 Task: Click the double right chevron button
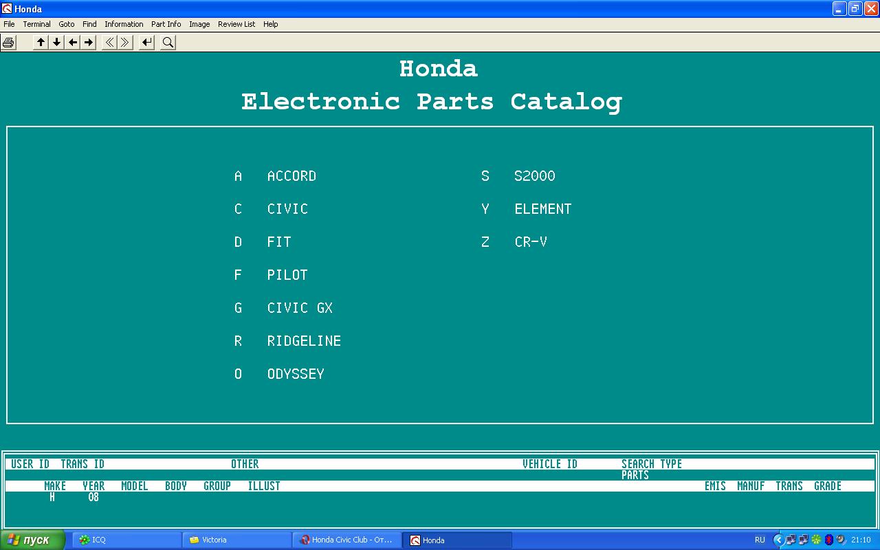coord(125,43)
